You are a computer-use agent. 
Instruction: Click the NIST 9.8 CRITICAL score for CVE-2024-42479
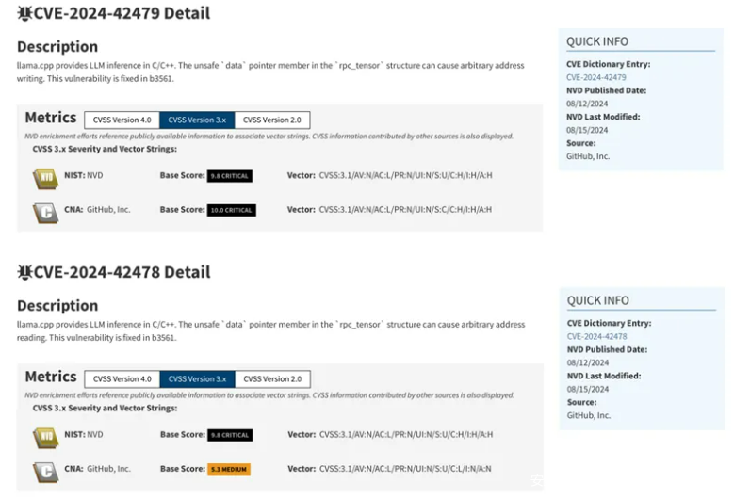[229, 176]
